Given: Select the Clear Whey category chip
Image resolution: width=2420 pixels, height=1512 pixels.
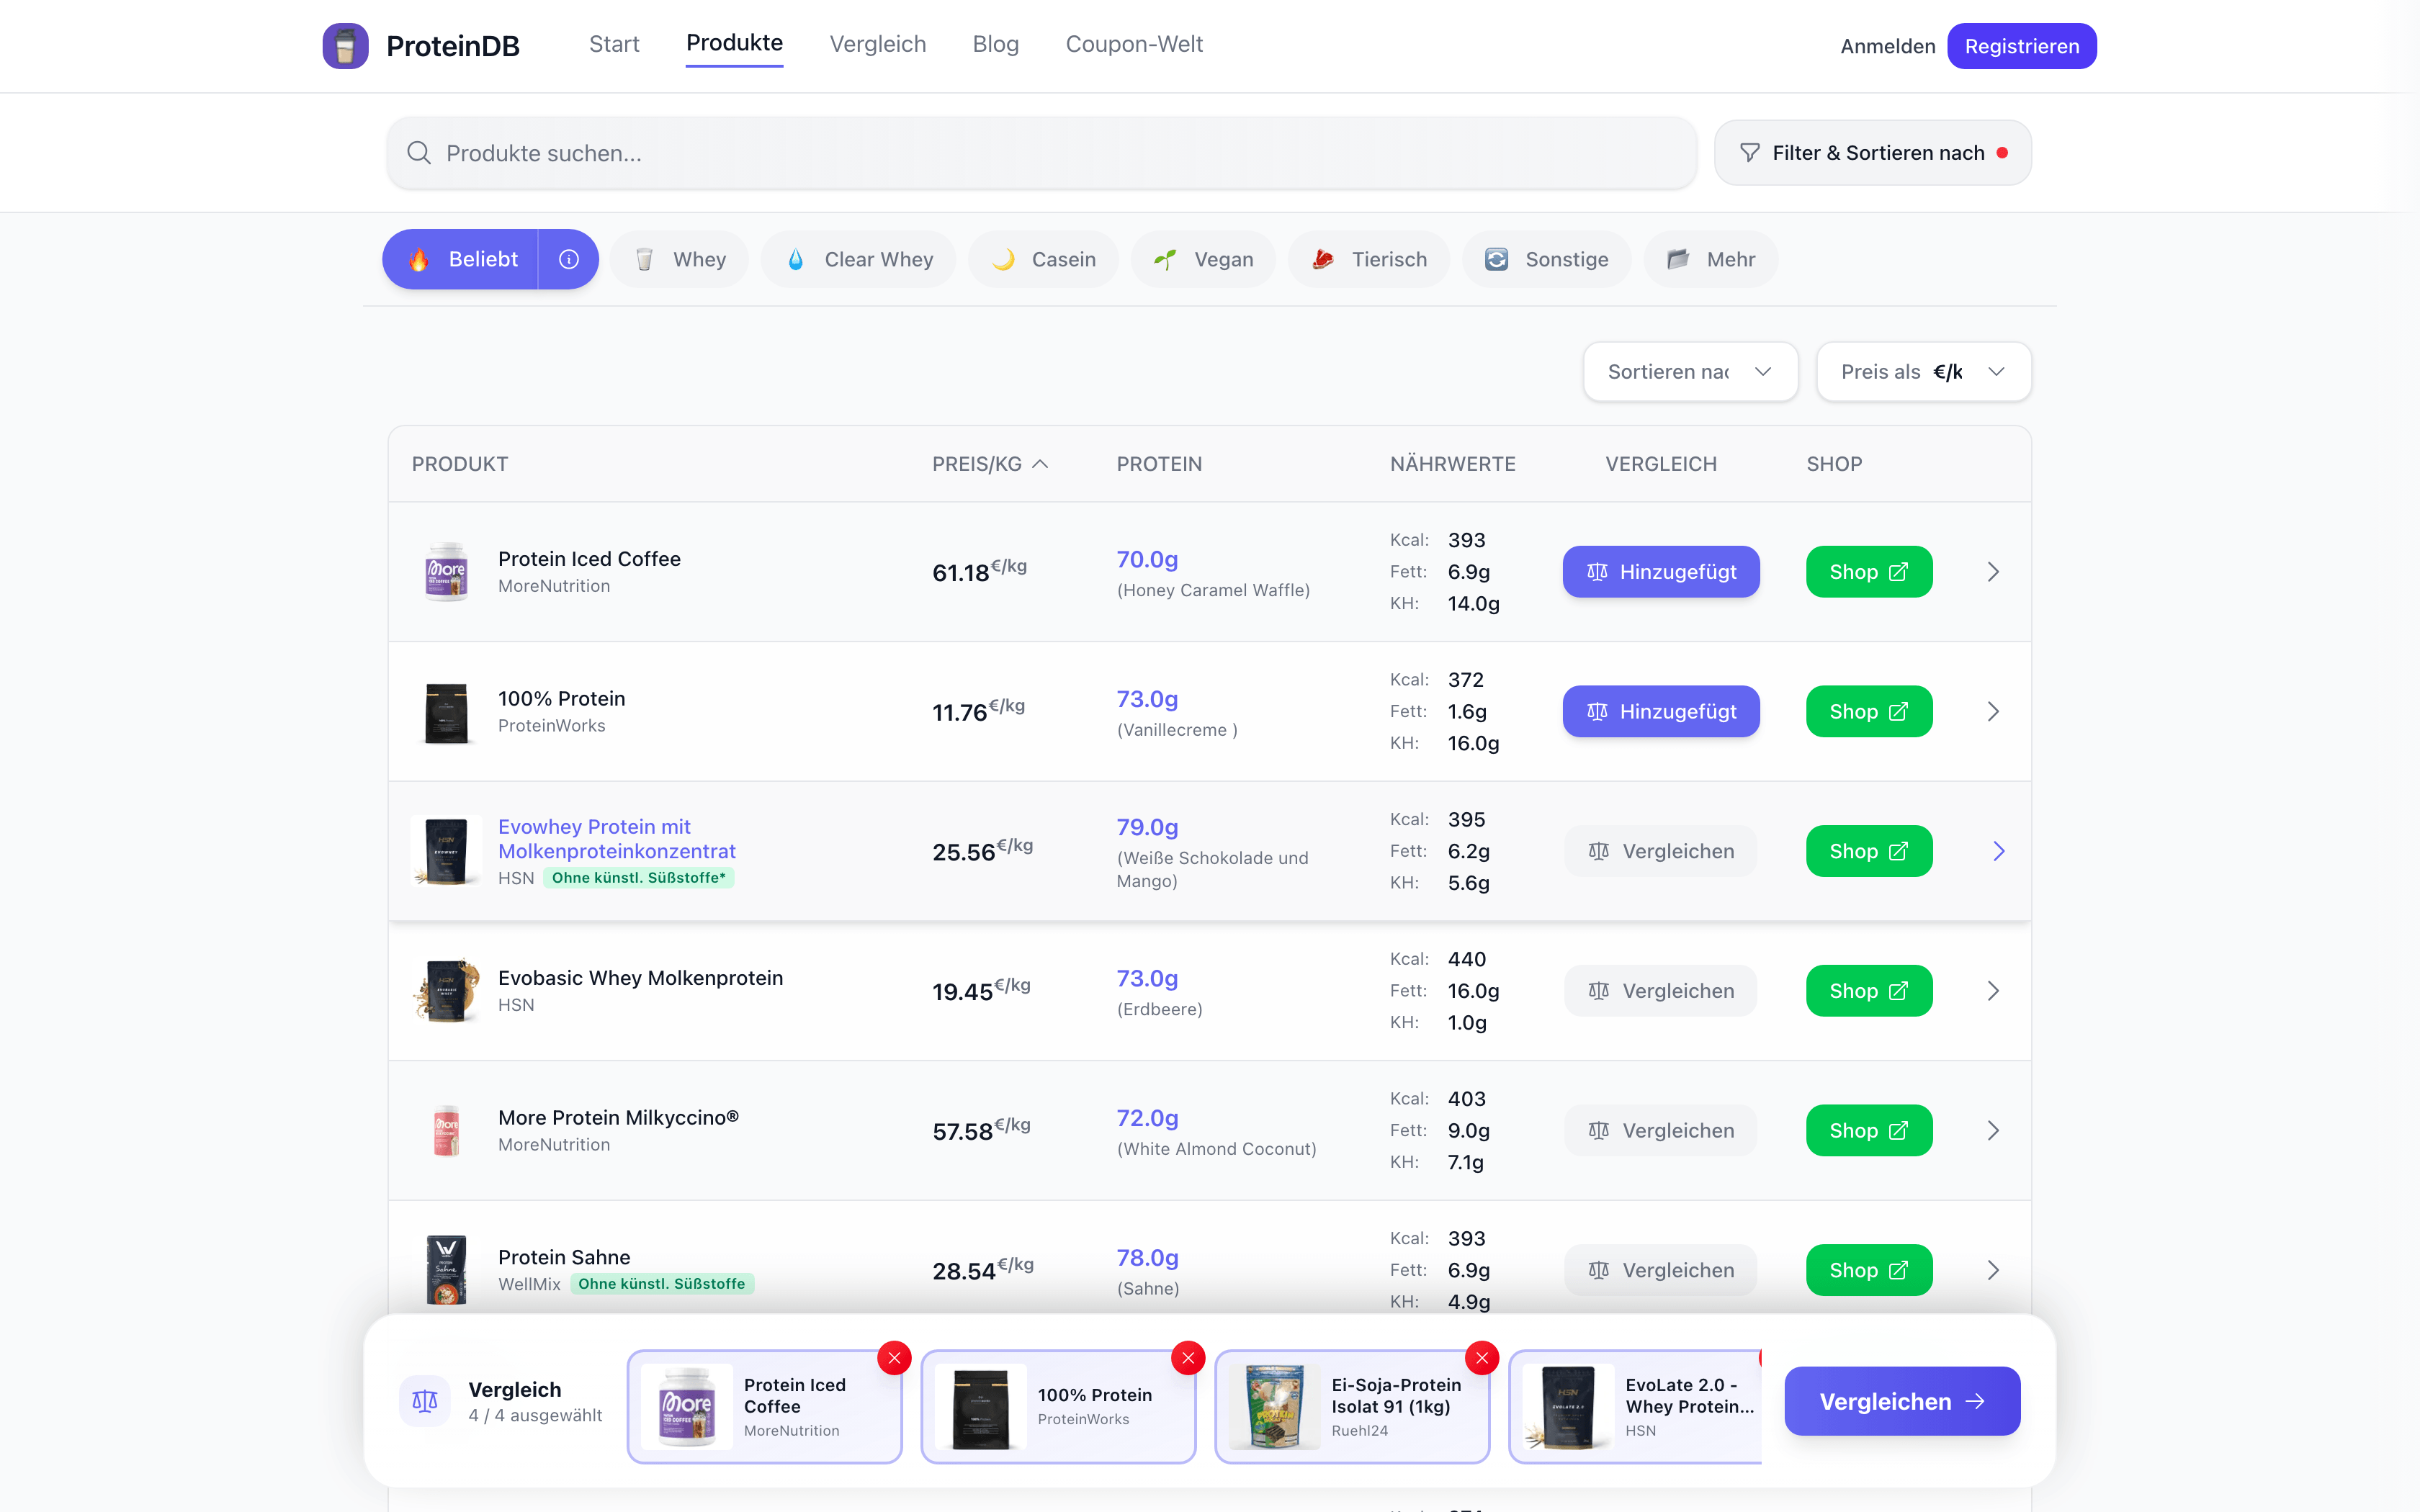Looking at the screenshot, I should pos(859,259).
